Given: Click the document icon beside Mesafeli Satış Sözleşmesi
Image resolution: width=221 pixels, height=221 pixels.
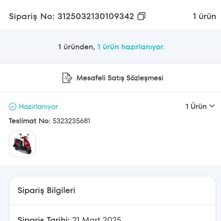Looking at the screenshot, I should (67, 78).
